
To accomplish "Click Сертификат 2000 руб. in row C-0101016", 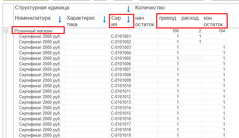I will [x=40, y=119].
